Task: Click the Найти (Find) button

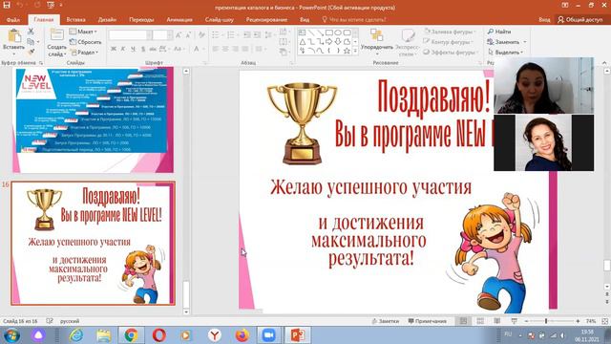Action: point(499,32)
